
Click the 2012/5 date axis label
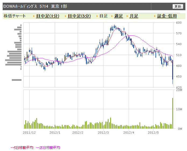click(153, 132)
